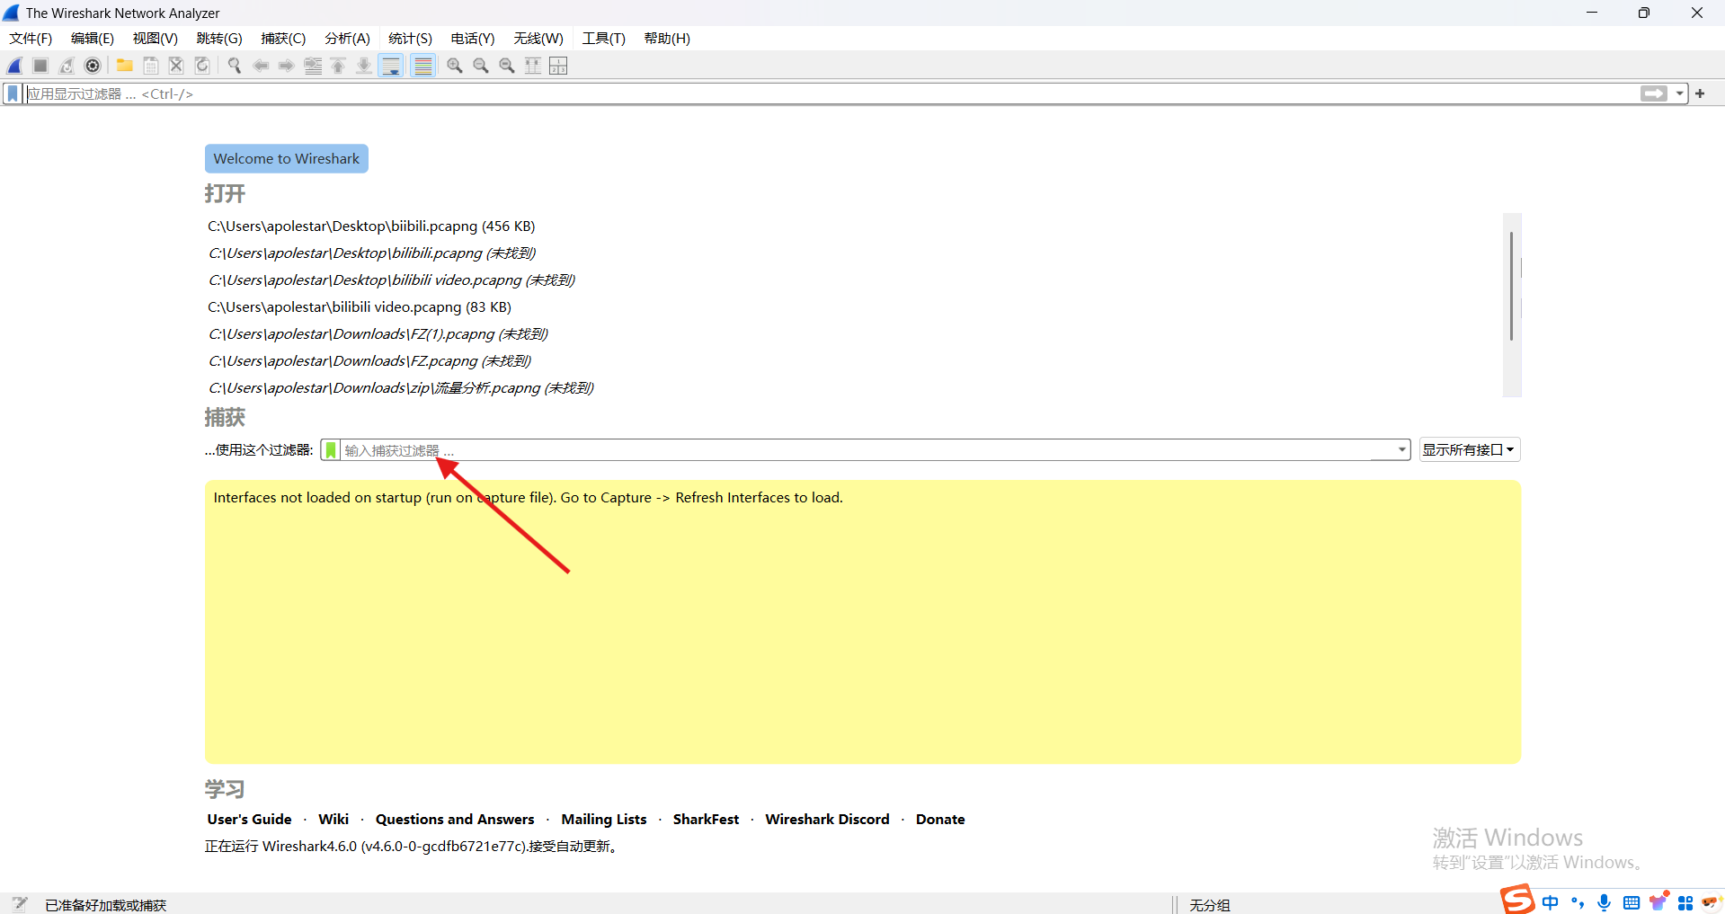Select recent file Downloads\FZ.pcapng
1725x914 pixels.
(x=369, y=361)
